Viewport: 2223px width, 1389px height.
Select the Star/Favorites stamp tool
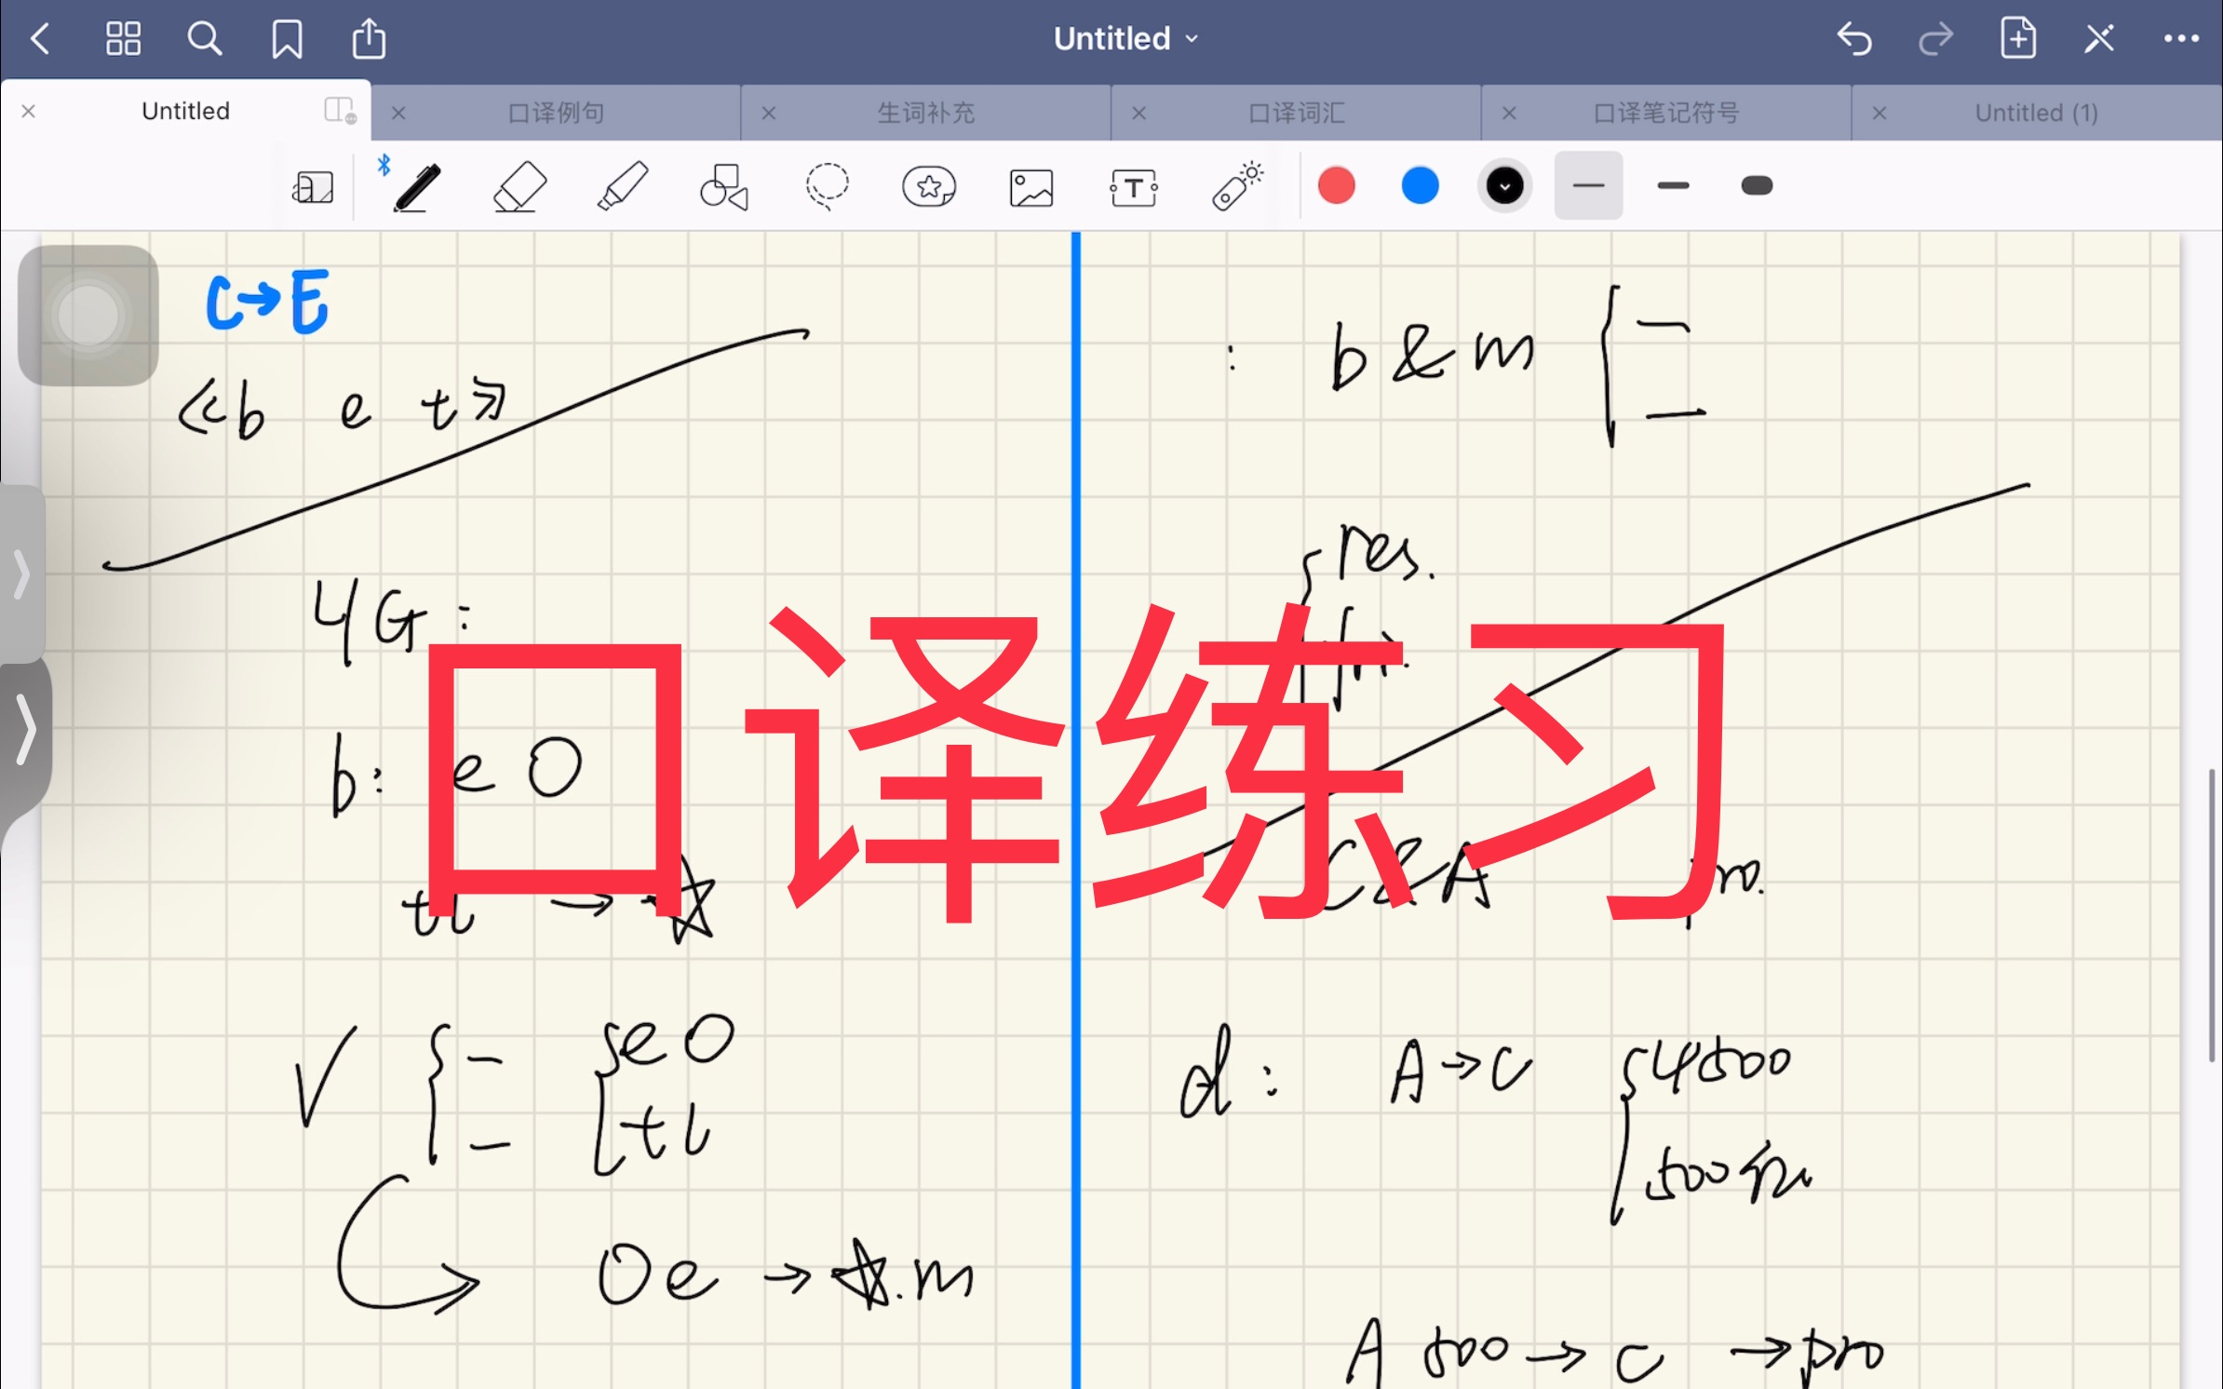tap(927, 187)
